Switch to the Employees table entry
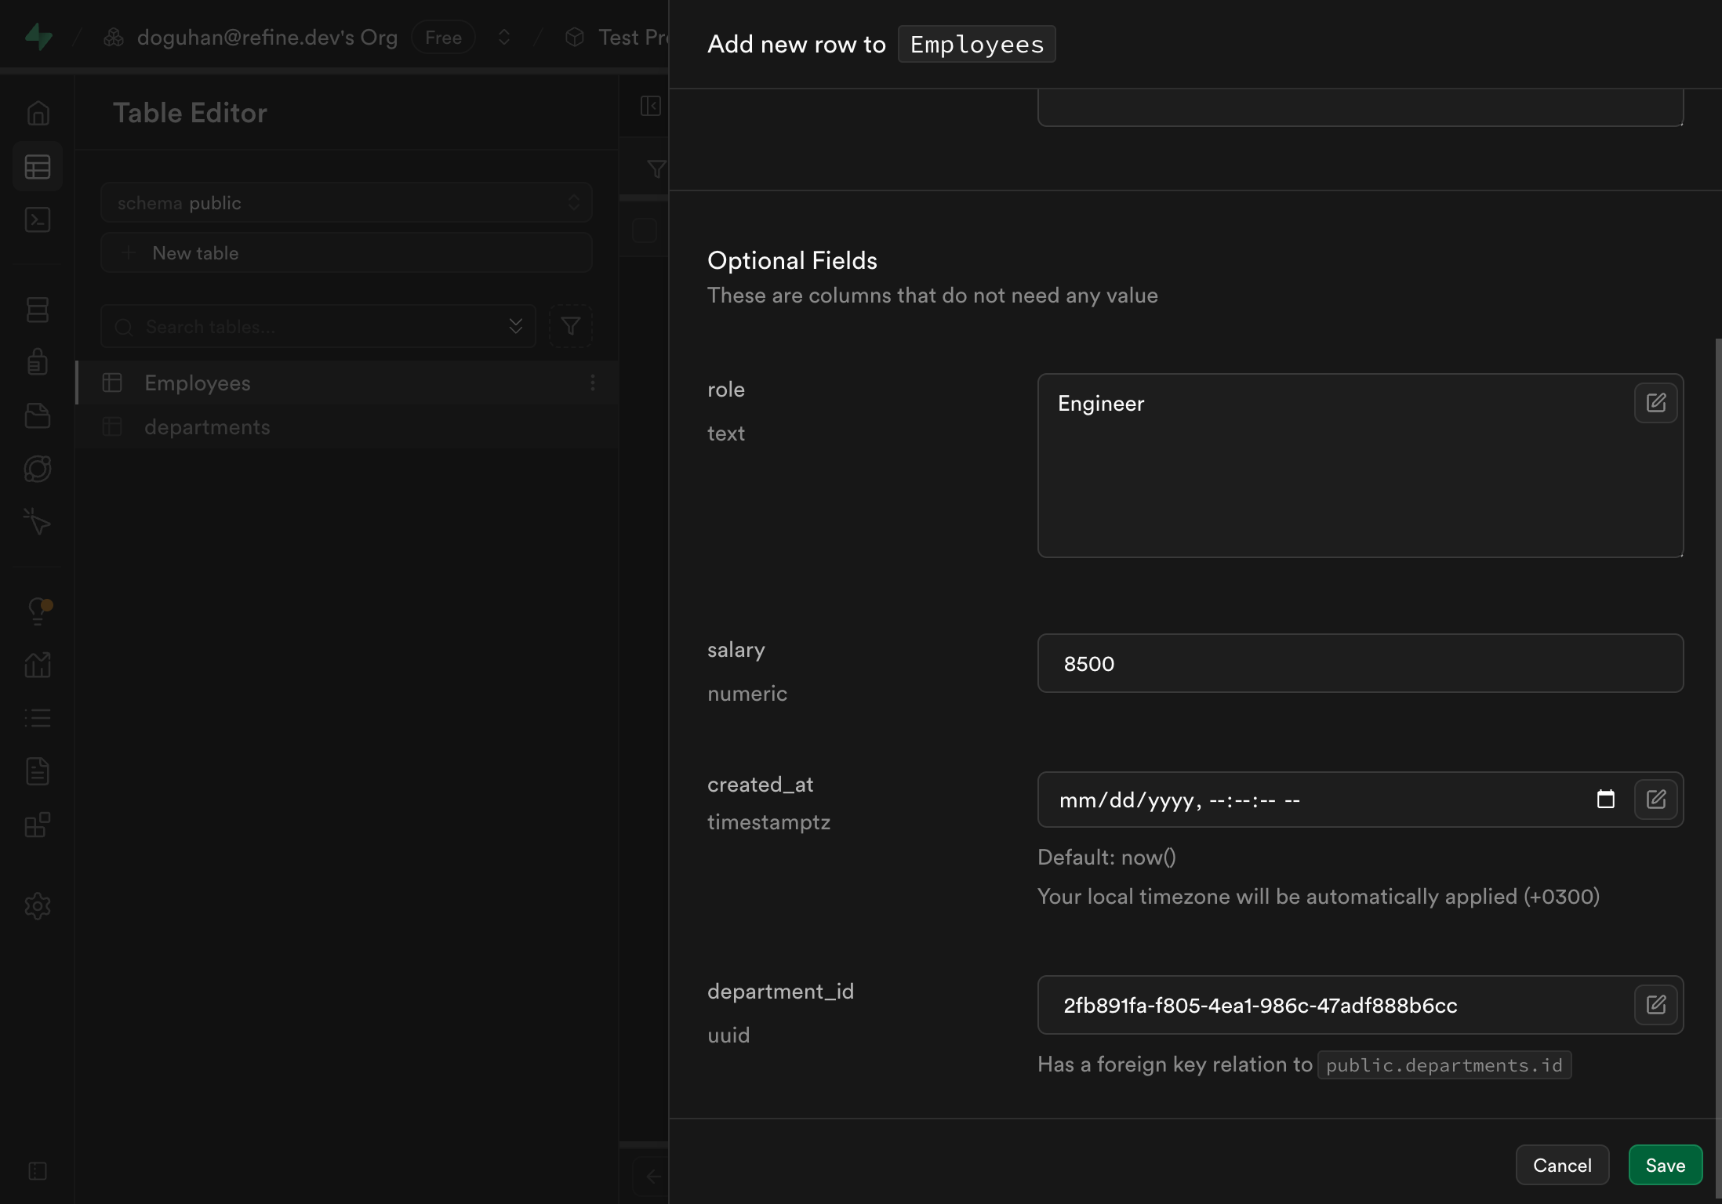Viewport: 1722px width, 1204px height. [197, 383]
